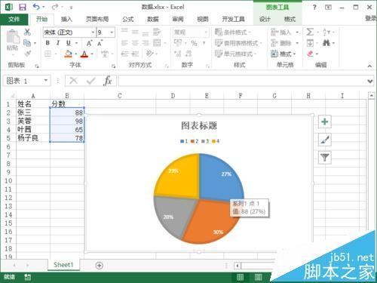Add a new sheet with plus button
This screenshot has width=377, height=283.
pyautogui.click(x=100, y=265)
